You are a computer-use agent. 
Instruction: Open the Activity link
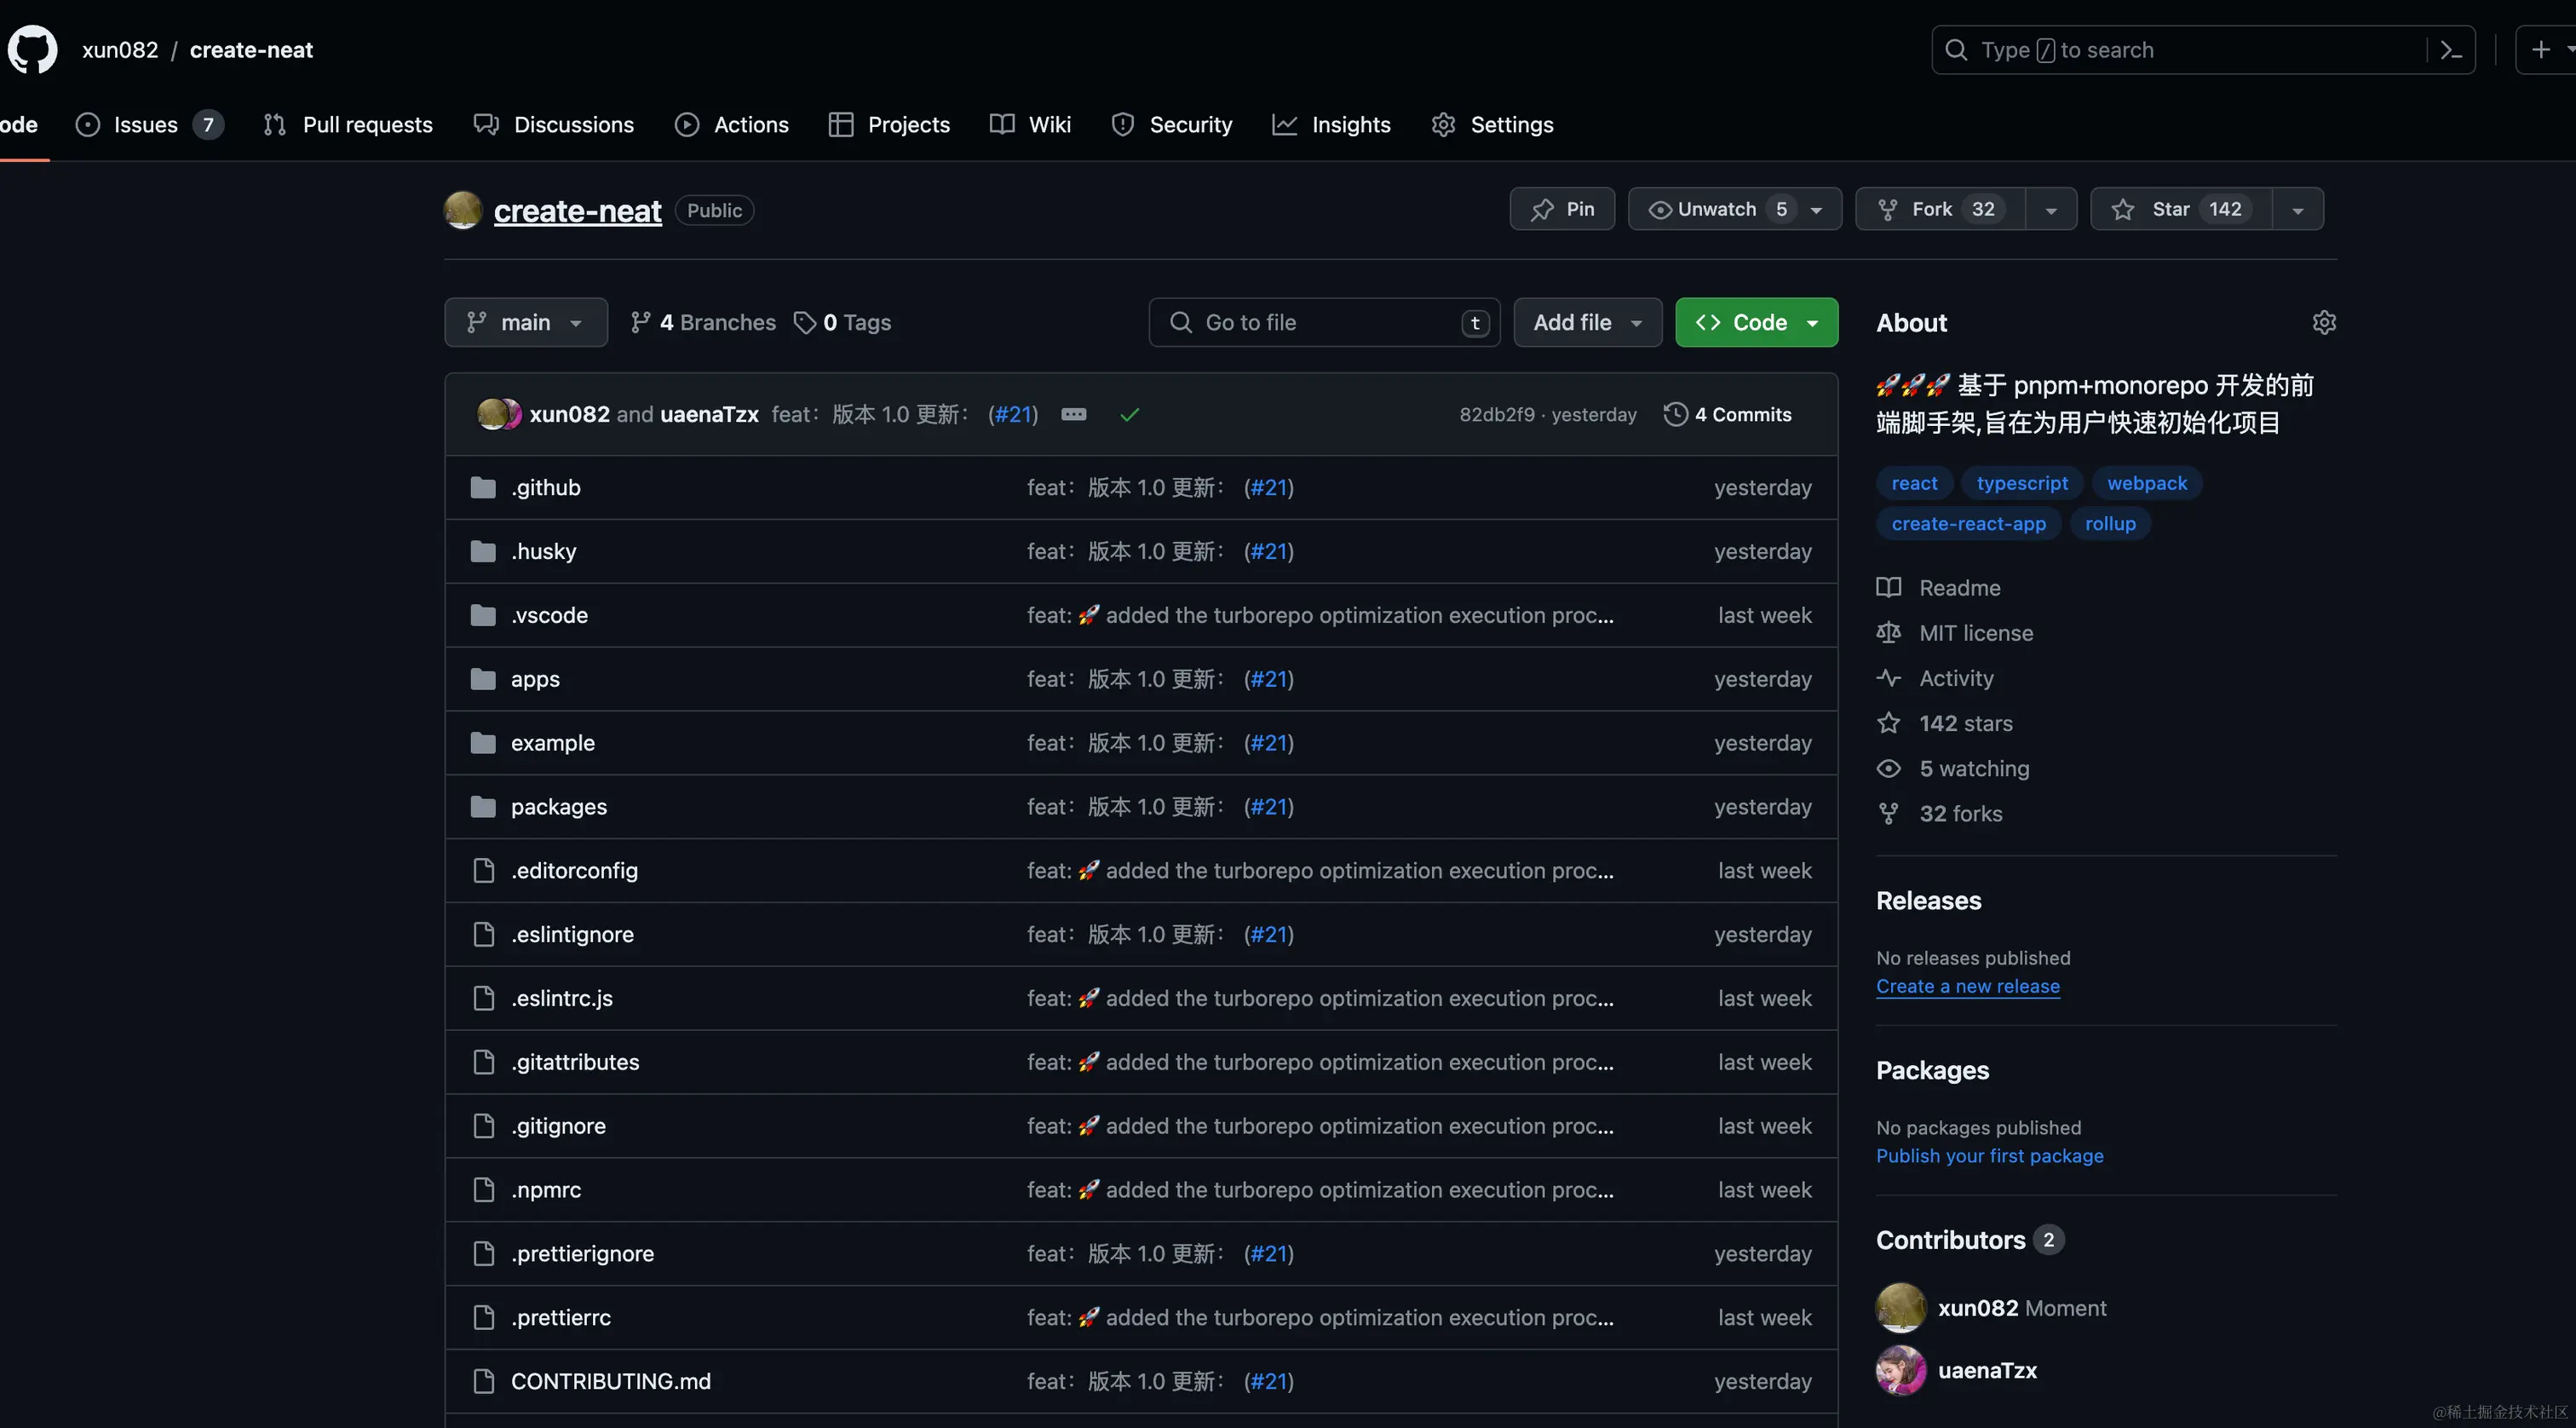(x=1935, y=677)
